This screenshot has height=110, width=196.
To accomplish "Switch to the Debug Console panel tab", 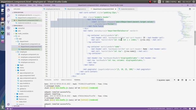I will coord(66,80).
